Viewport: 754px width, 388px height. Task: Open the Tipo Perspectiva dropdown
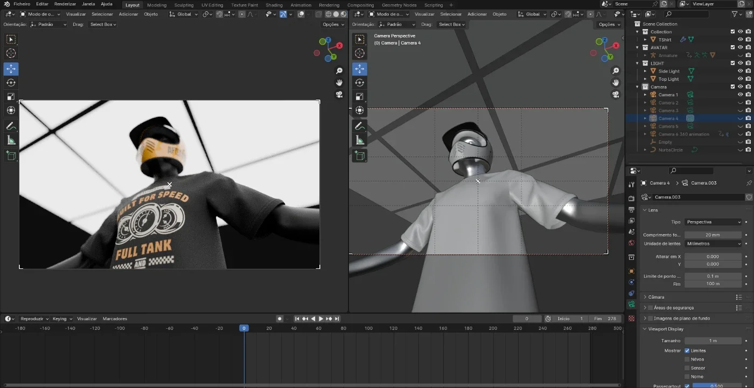[714, 222]
